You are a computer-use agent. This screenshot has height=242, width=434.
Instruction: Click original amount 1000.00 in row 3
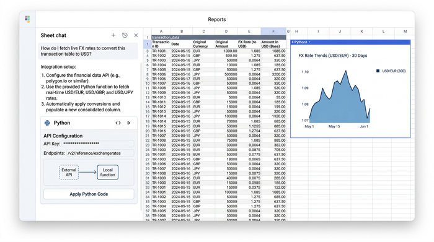226,51
